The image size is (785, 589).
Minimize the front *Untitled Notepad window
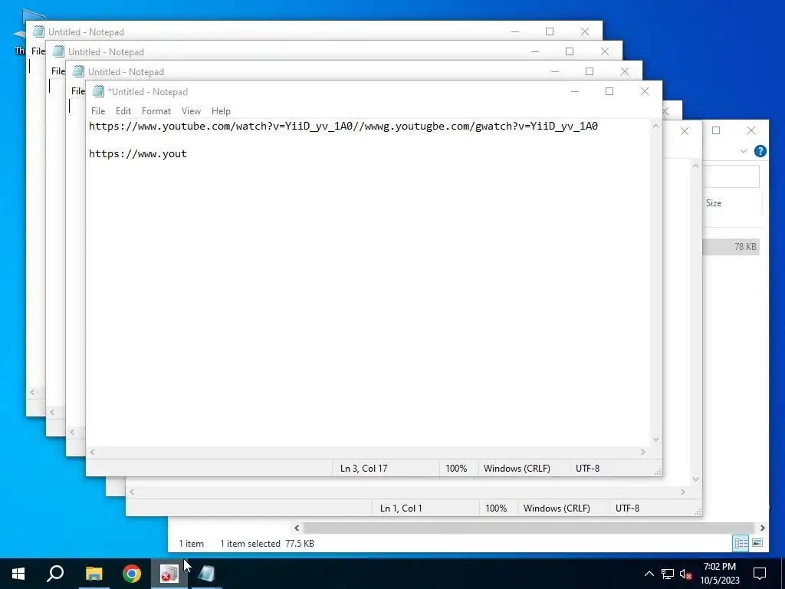(x=575, y=91)
